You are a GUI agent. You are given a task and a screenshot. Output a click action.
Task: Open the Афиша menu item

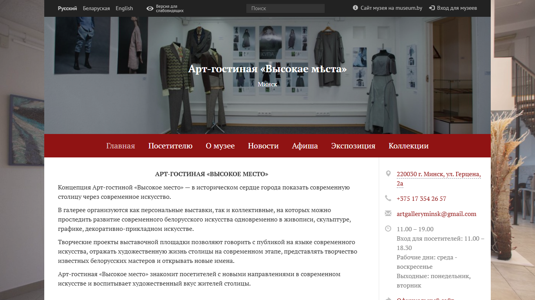305,146
